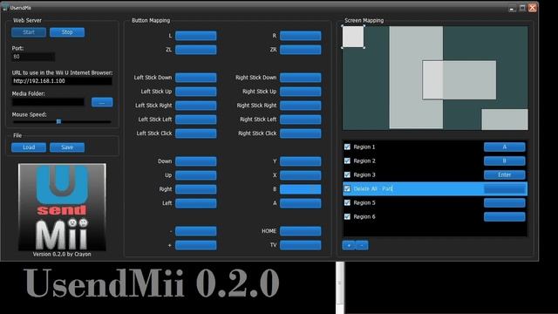Screen dimensions: 558x314
Task: Start the web server
Action: (x=29, y=32)
